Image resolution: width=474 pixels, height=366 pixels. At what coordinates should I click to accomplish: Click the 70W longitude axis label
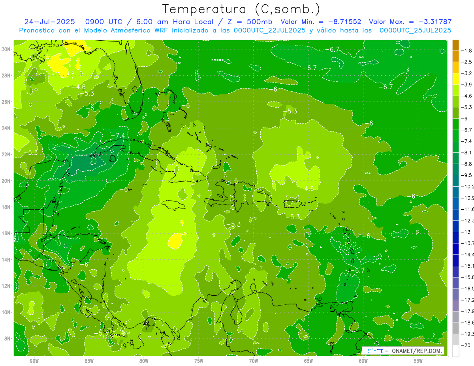(254, 361)
